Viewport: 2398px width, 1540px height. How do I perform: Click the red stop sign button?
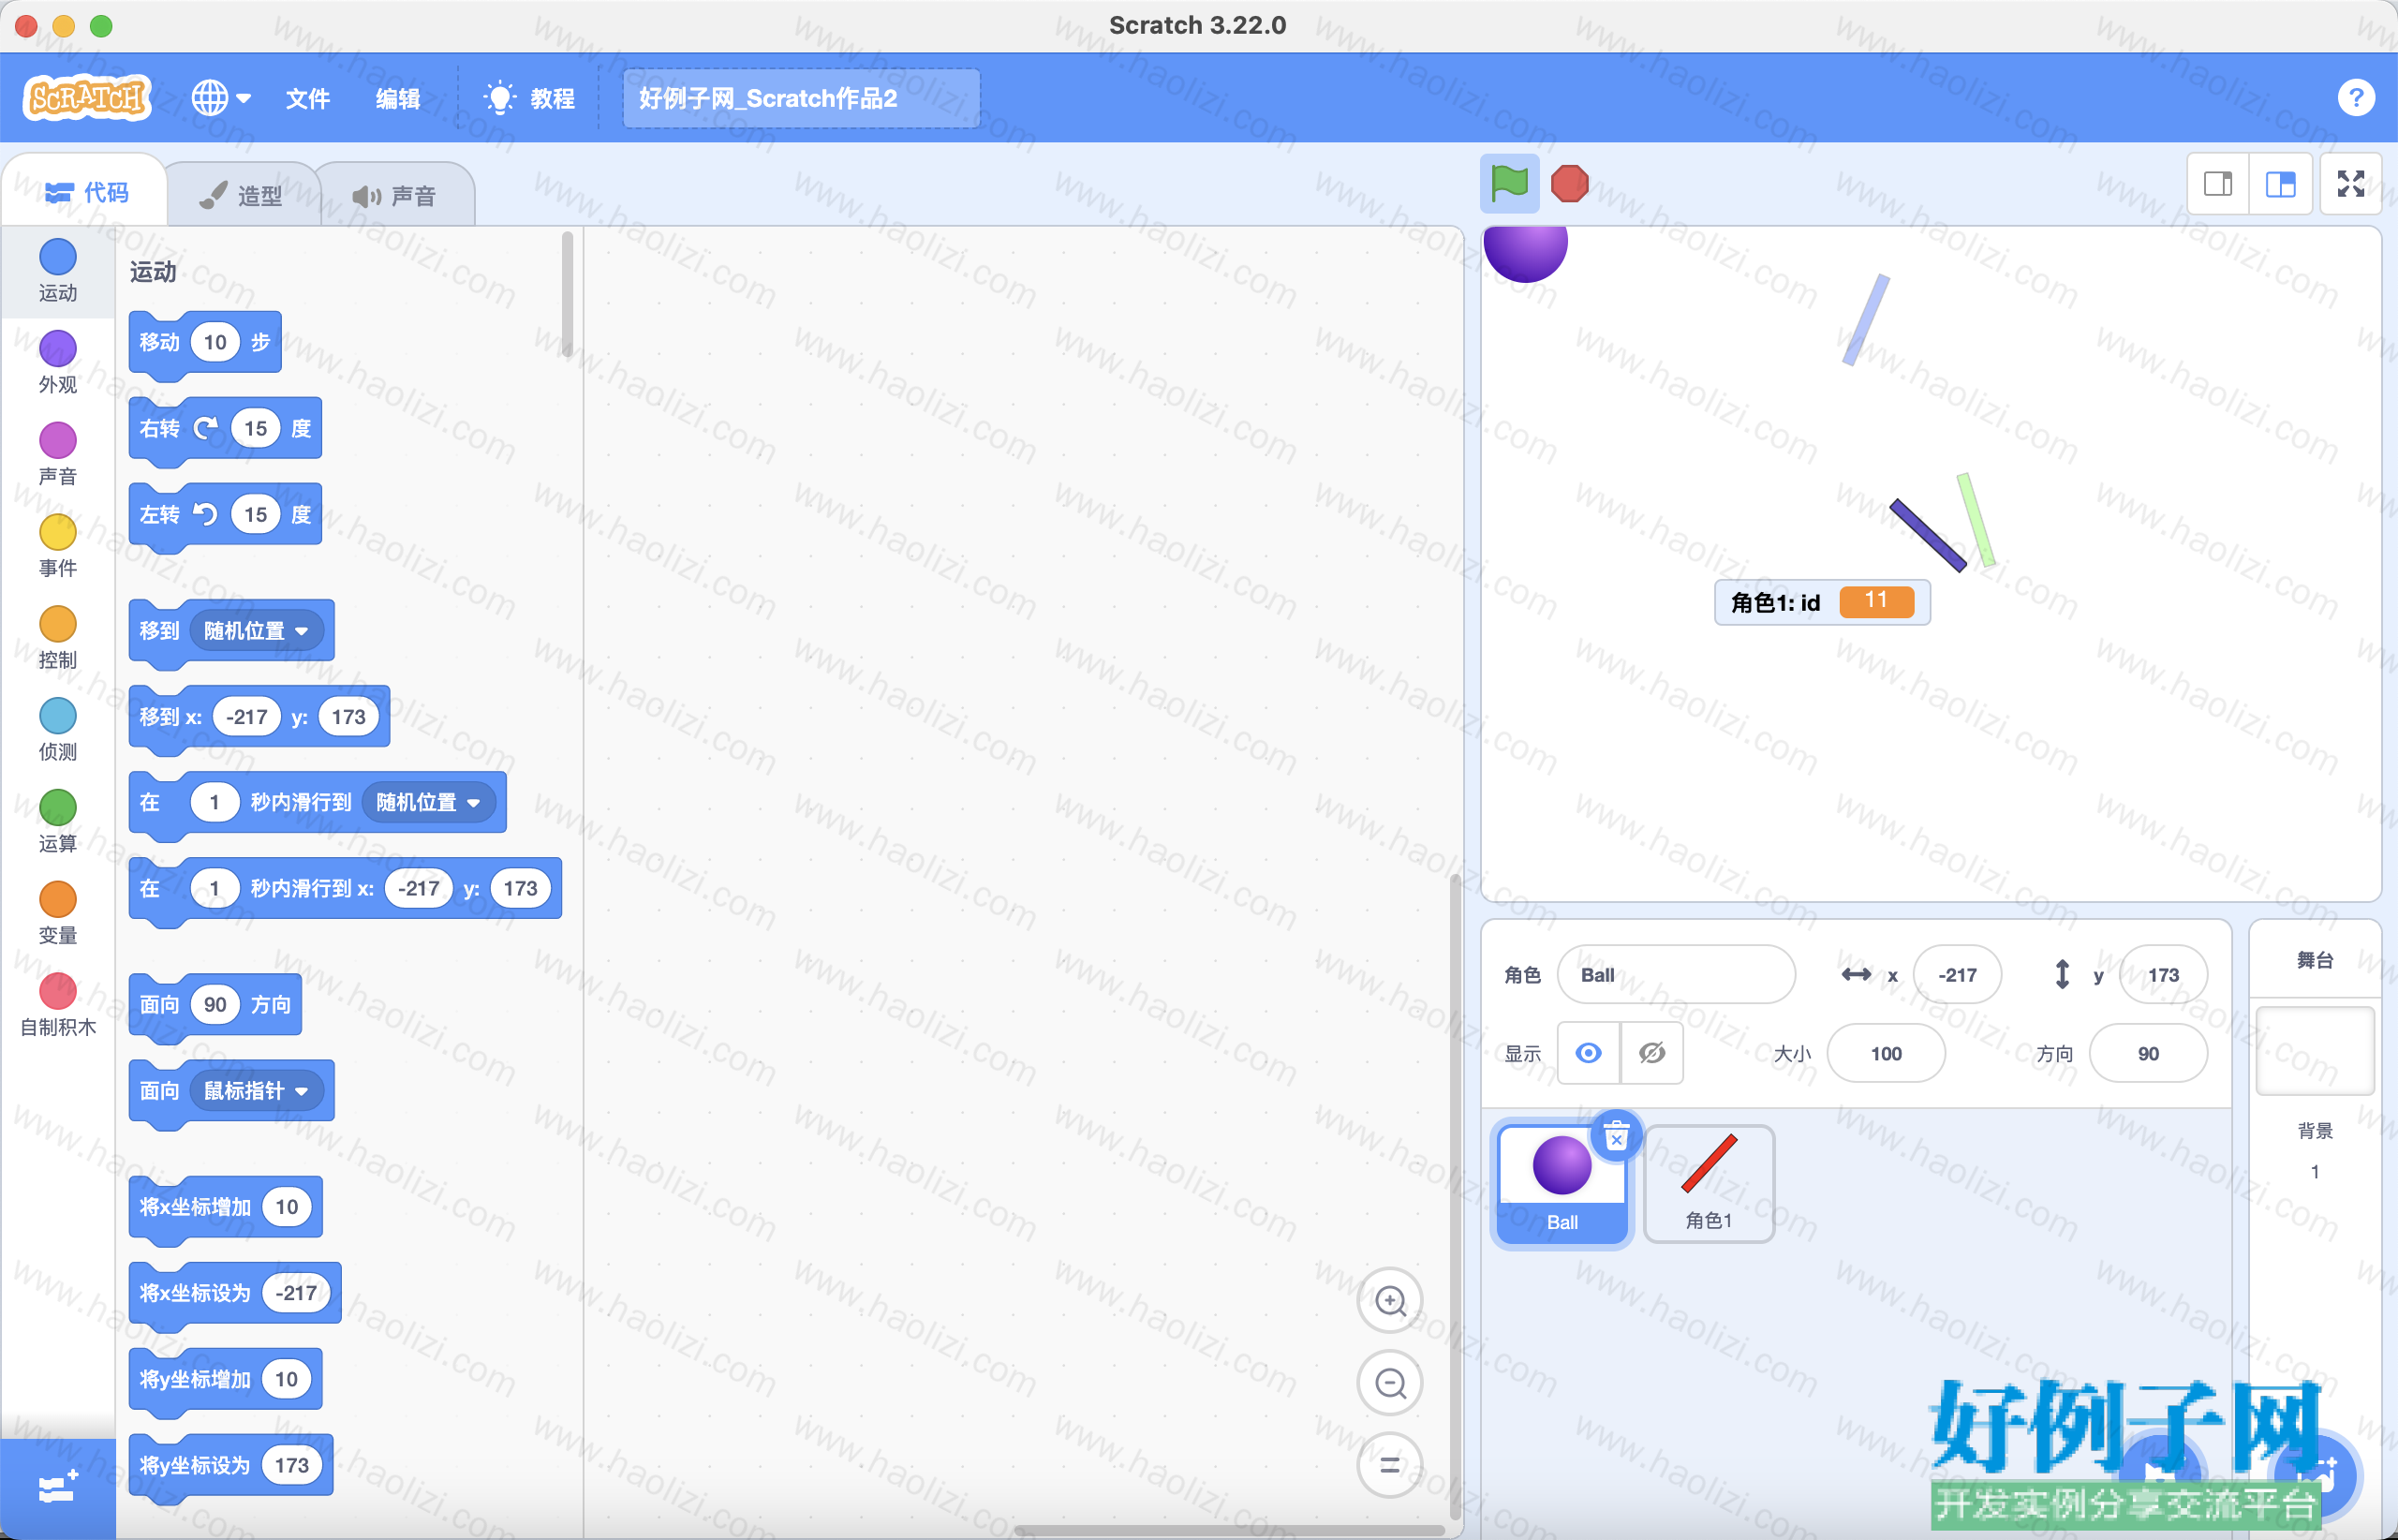pyautogui.click(x=1569, y=184)
